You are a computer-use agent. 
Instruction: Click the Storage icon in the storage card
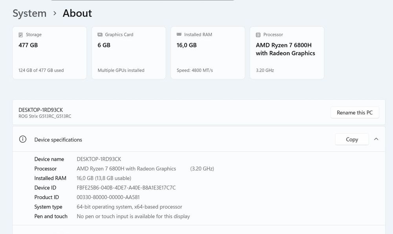[x=21, y=35]
